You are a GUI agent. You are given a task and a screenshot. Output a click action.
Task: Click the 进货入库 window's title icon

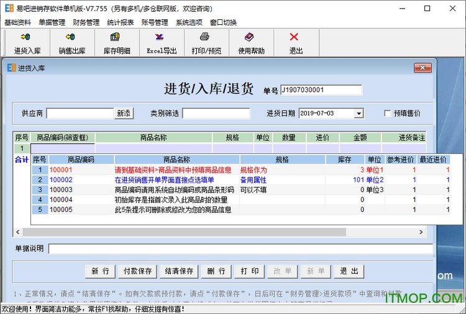[x=11, y=68]
